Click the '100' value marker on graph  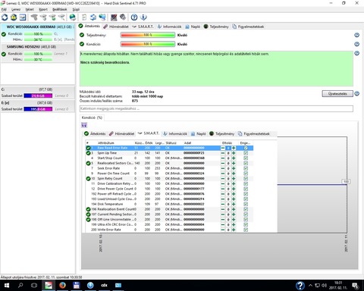(346, 182)
